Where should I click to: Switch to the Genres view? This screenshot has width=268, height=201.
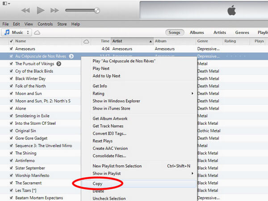tap(242, 33)
